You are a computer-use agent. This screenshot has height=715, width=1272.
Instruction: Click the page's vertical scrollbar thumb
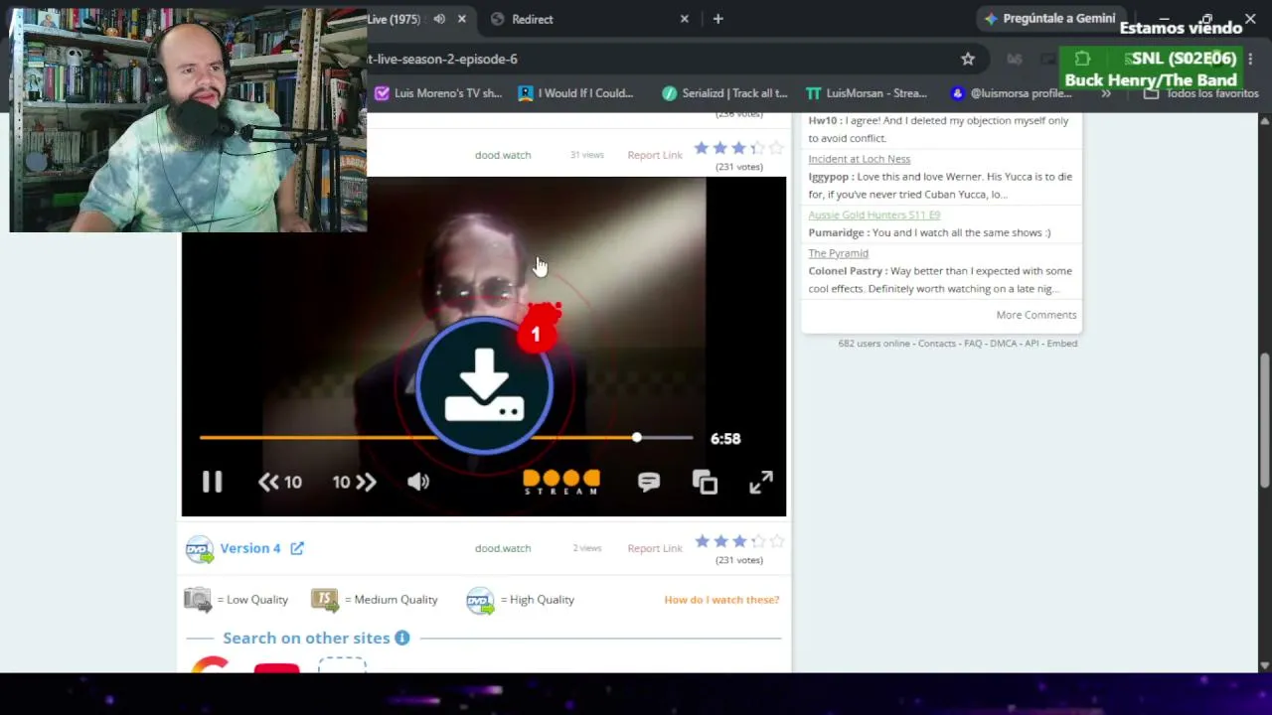[1264, 419]
